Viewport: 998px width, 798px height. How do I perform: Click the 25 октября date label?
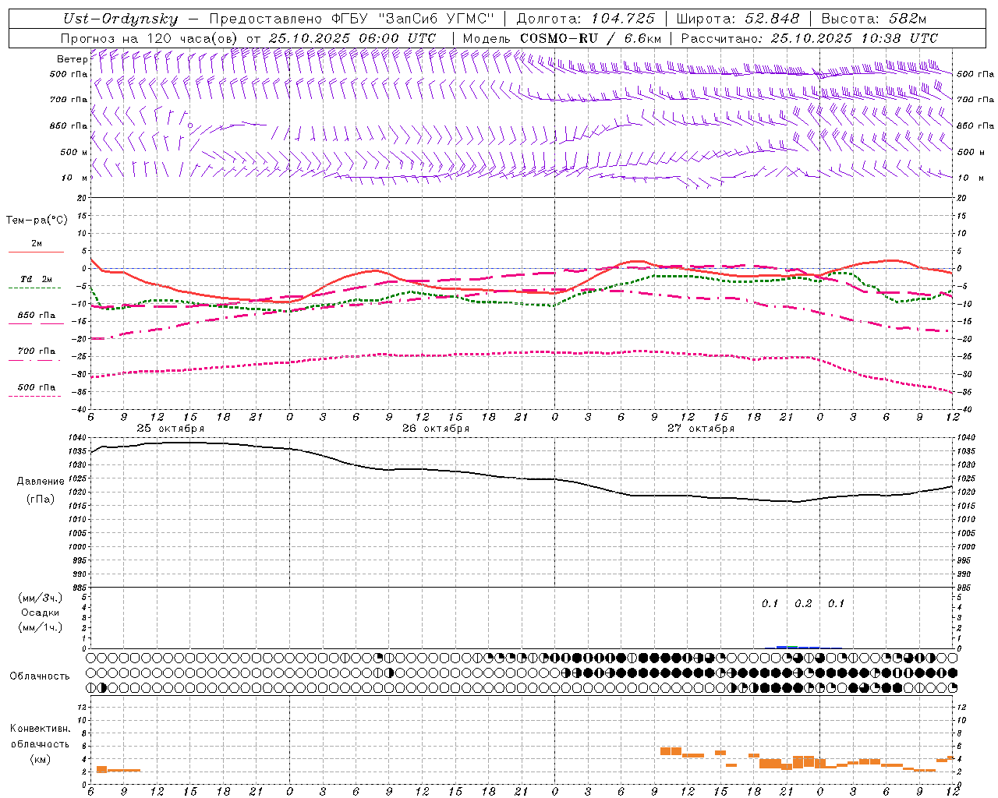click(x=171, y=429)
